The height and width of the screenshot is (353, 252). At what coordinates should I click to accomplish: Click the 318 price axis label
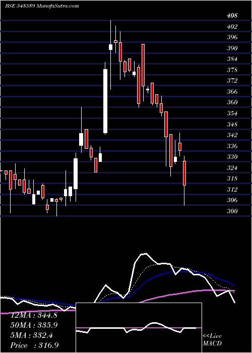point(232,179)
